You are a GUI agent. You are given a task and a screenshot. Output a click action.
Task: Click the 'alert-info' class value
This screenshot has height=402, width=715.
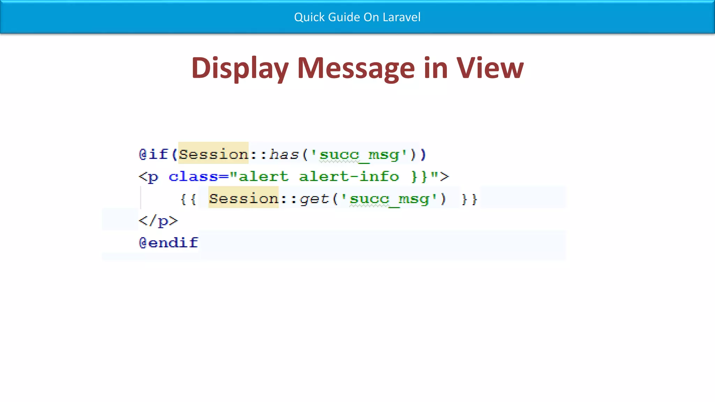click(x=349, y=177)
